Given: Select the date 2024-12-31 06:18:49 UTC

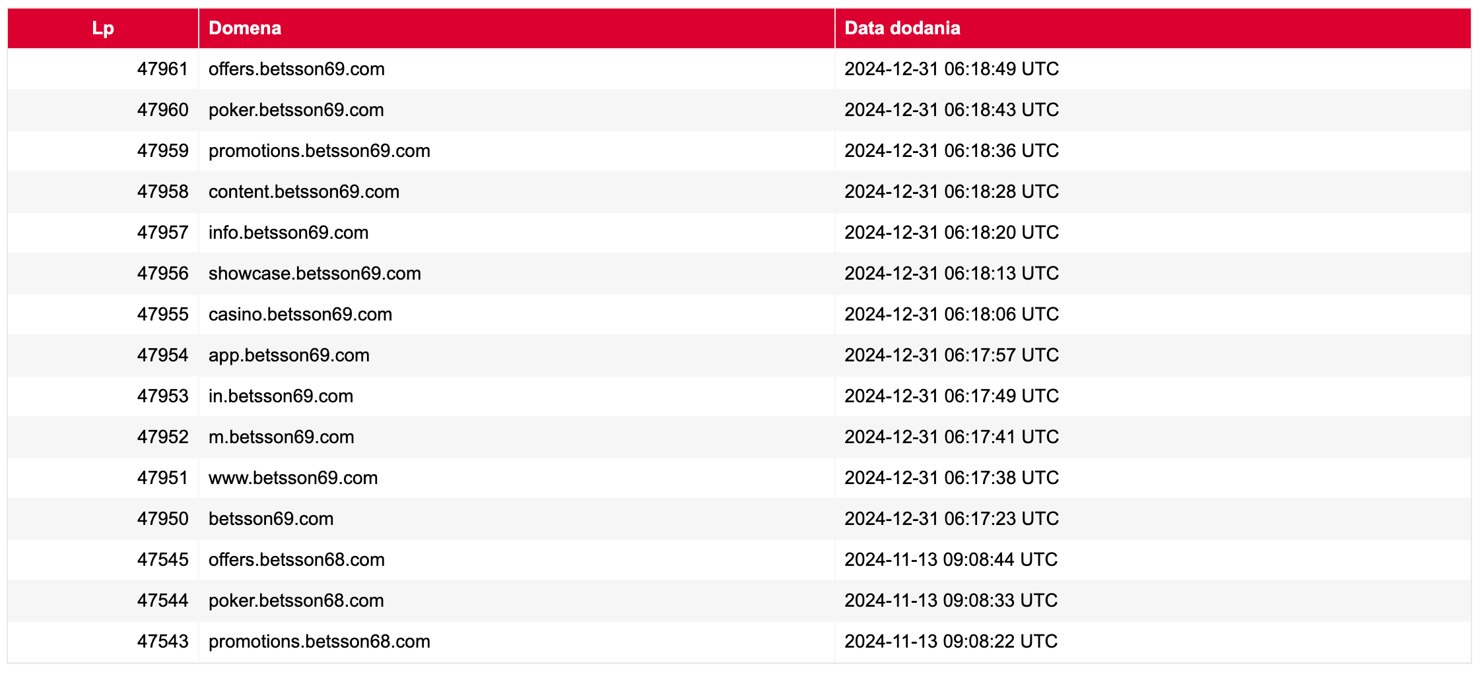Looking at the screenshot, I should point(951,69).
